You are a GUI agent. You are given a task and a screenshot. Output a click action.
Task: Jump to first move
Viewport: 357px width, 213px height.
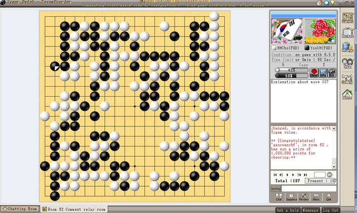[275, 174]
